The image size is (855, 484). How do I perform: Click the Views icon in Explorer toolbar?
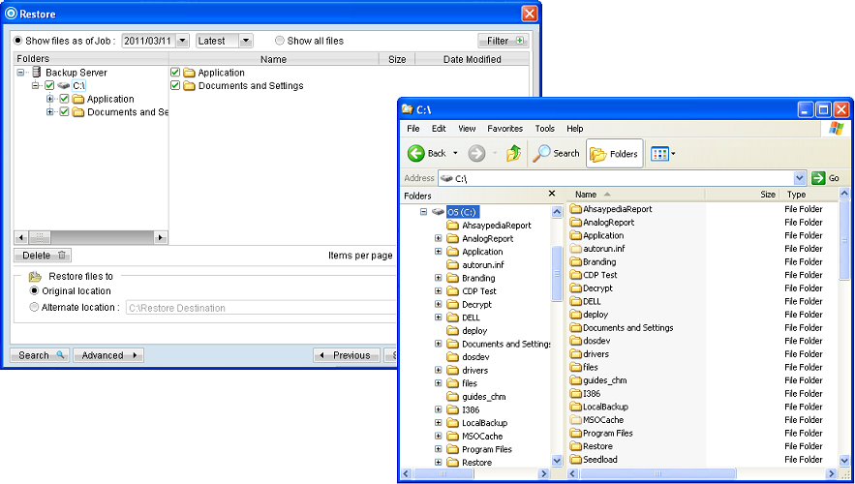[x=659, y=153]
